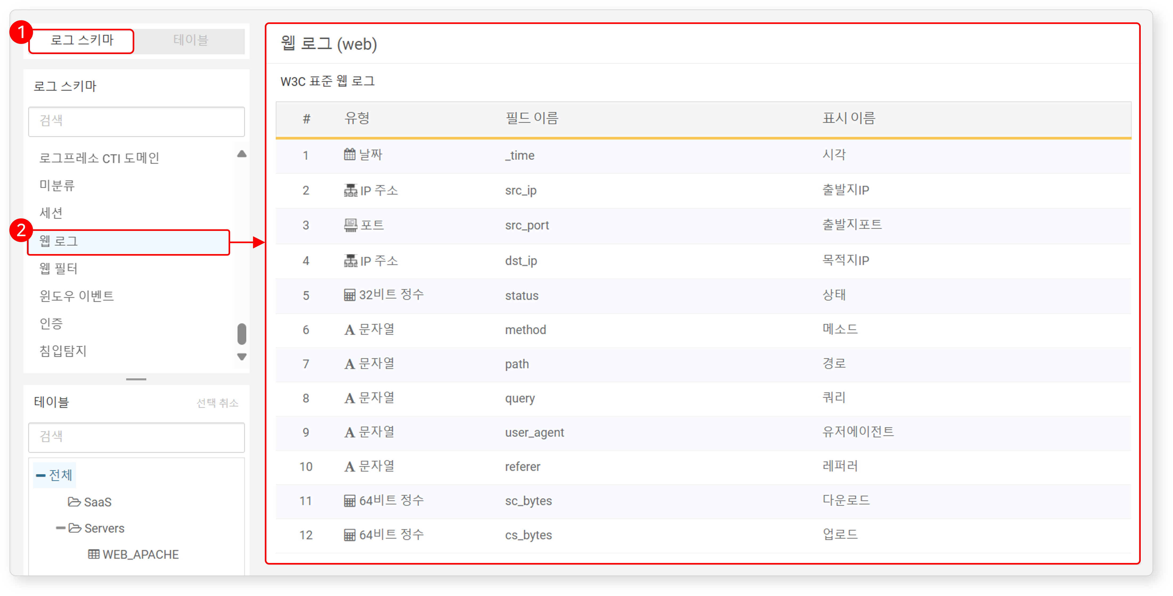Image resolution: width=1173 pixels, height=596 pixels.
Task: Switch to the 로그 스키마 tab
Action: point(82,41)
